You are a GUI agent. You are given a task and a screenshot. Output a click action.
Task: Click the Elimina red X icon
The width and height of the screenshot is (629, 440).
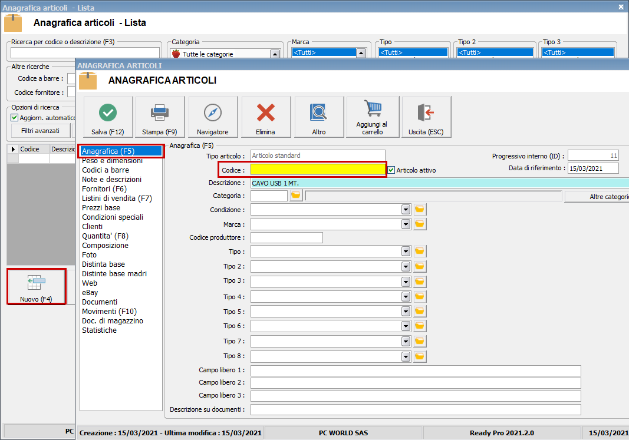(x=266, y=117)
